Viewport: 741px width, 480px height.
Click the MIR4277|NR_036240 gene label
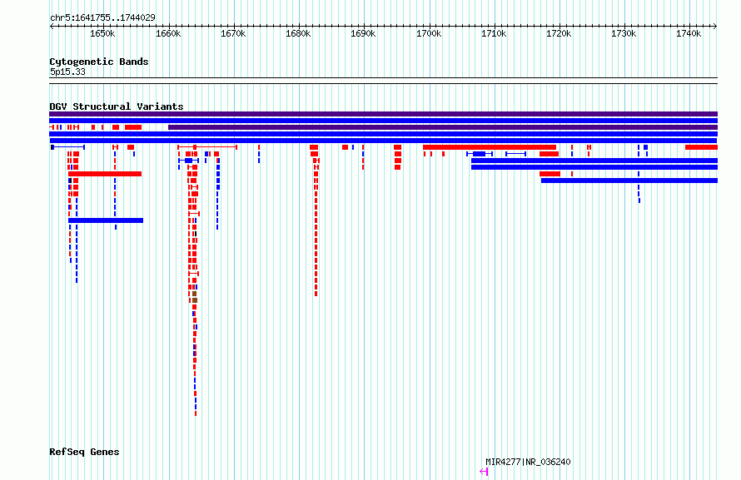pyautogui.click(x=528, y=462)
